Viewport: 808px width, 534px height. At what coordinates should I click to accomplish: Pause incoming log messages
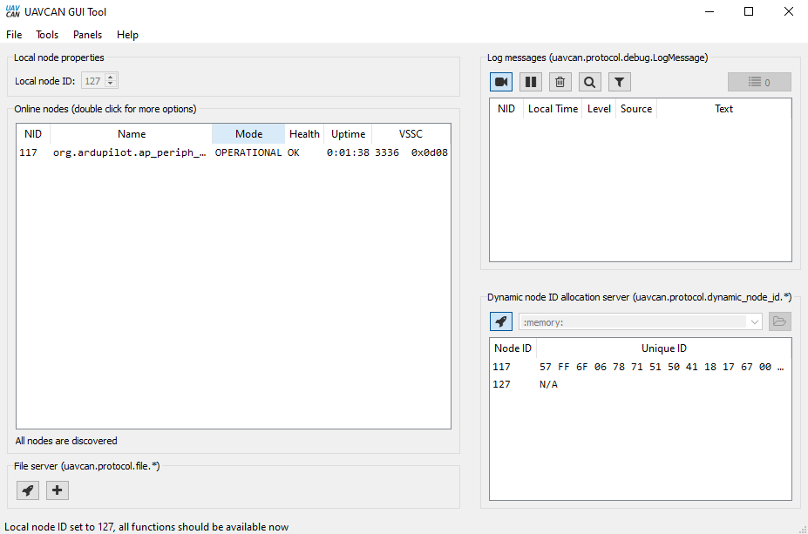pyautogui.click(x=530, y=81)
